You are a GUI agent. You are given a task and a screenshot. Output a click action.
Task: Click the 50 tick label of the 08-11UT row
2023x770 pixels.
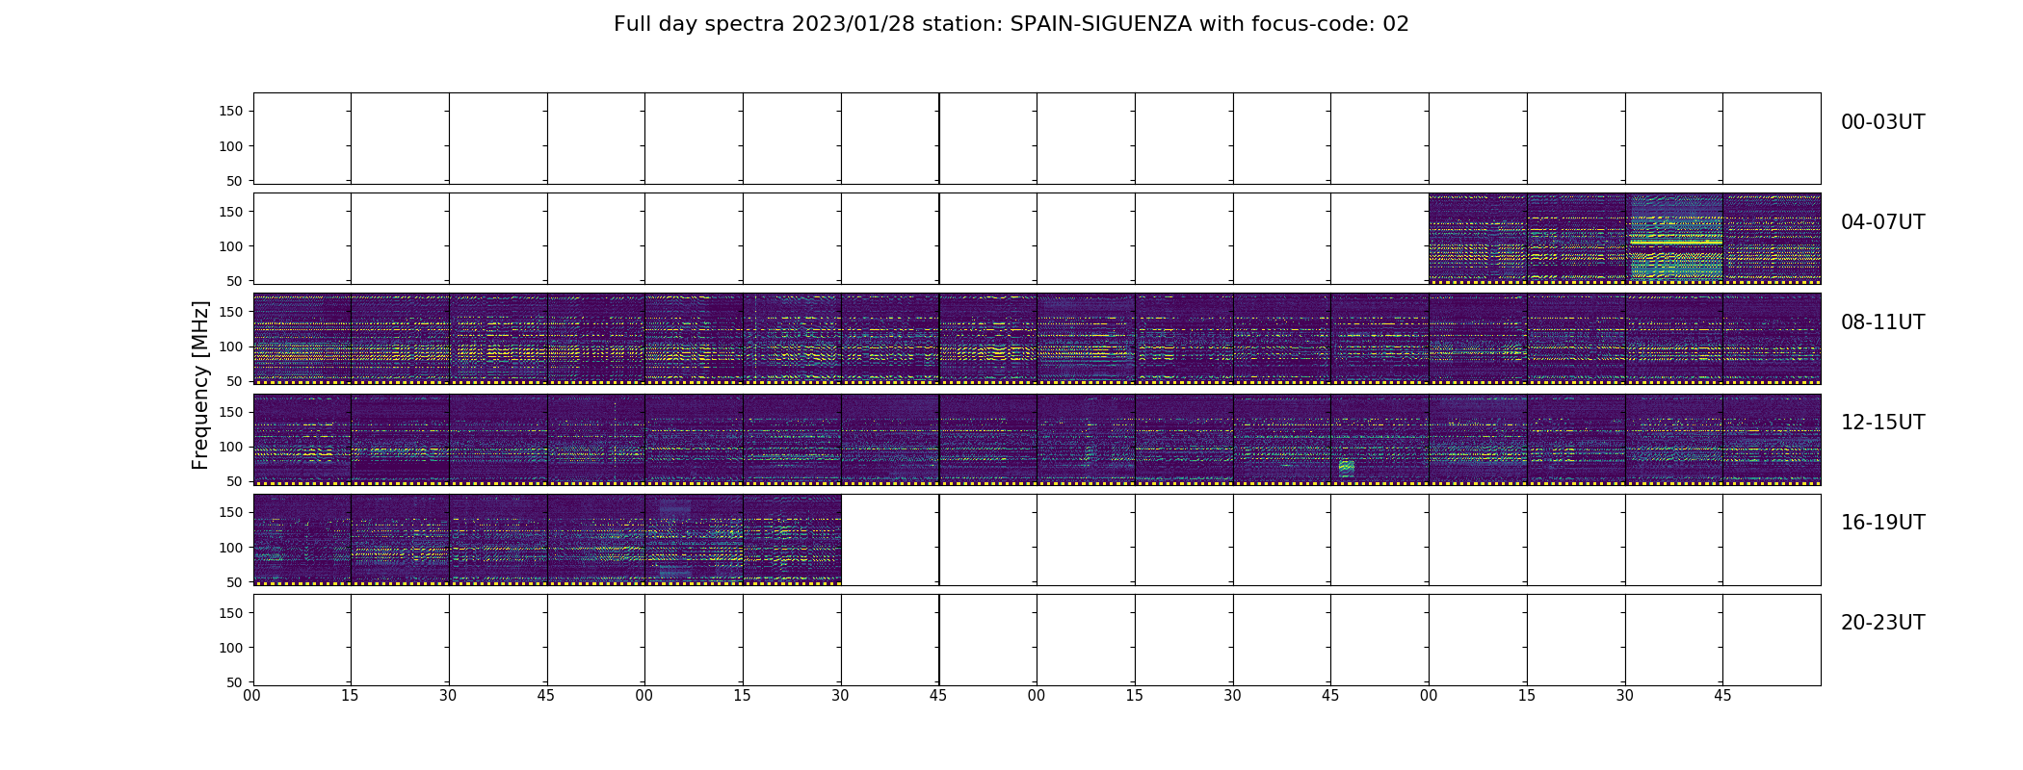(x=235, y=381)
